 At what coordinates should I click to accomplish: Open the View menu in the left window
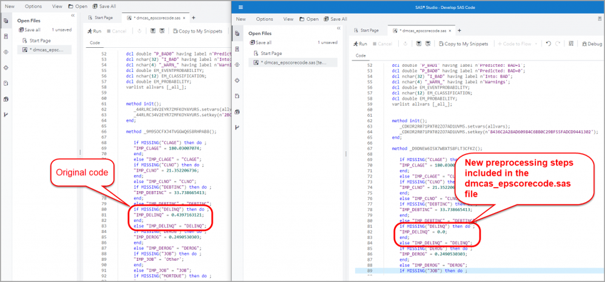[57, 6]
